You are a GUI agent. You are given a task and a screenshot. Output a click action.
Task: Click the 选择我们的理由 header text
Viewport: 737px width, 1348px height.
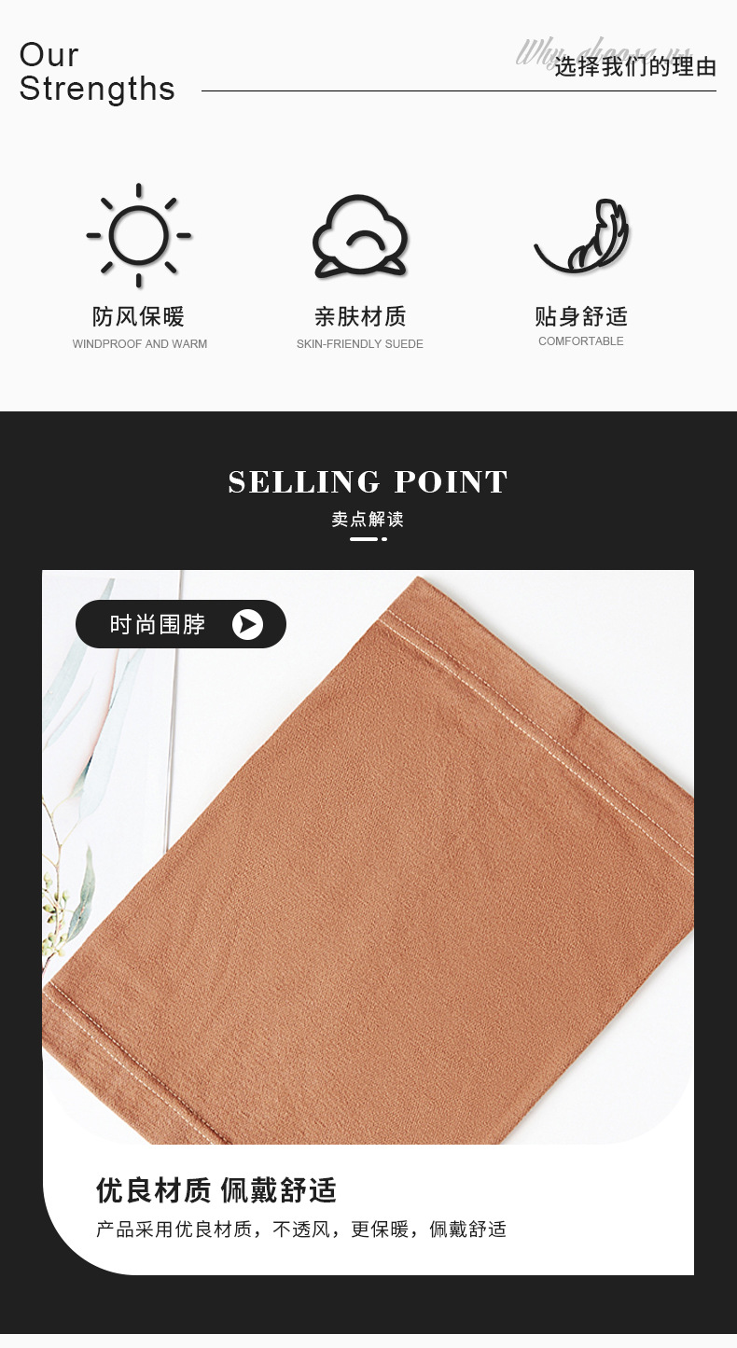(x=635, y=67)
